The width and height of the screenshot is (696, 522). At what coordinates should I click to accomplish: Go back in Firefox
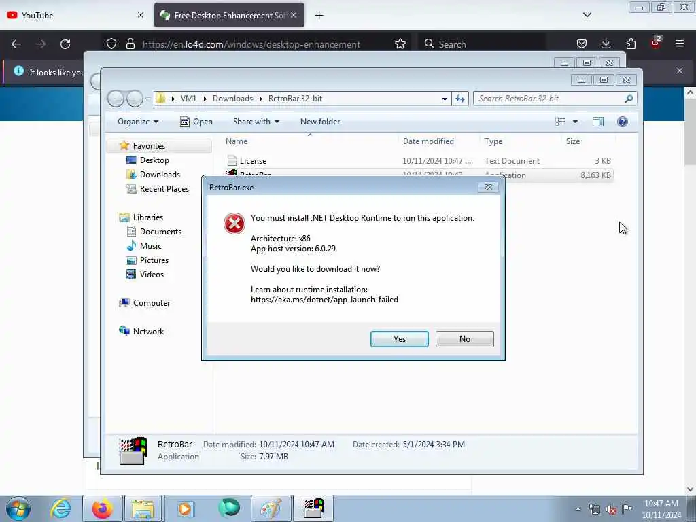[16, 44]
